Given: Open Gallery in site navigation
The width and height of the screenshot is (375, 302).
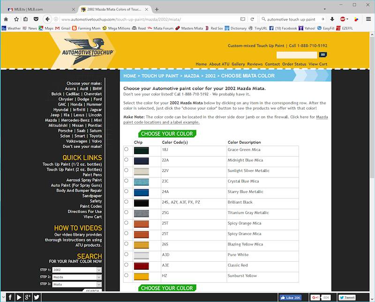Looking at the screenshot, I should coord(238,64).
